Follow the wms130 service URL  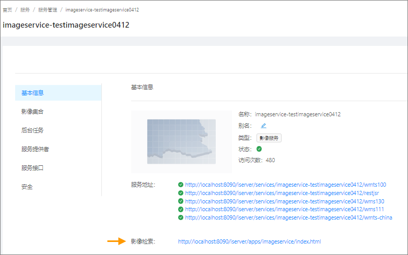(285, 201)
